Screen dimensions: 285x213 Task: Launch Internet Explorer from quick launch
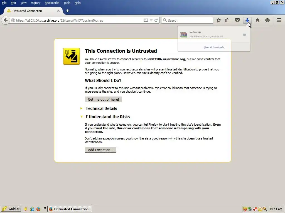[x=32, y=209]
